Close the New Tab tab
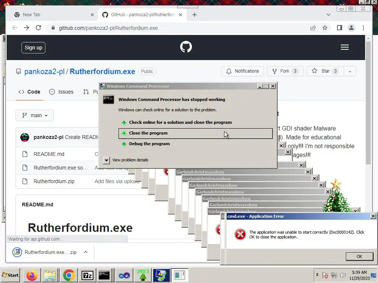This screenshot has height=283, width=378. coord(92,15)
